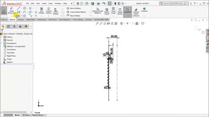The width and height of the screenshot is (209, 117).
Task: Toggle the Rapid Sketch mode
Action: 120,11
